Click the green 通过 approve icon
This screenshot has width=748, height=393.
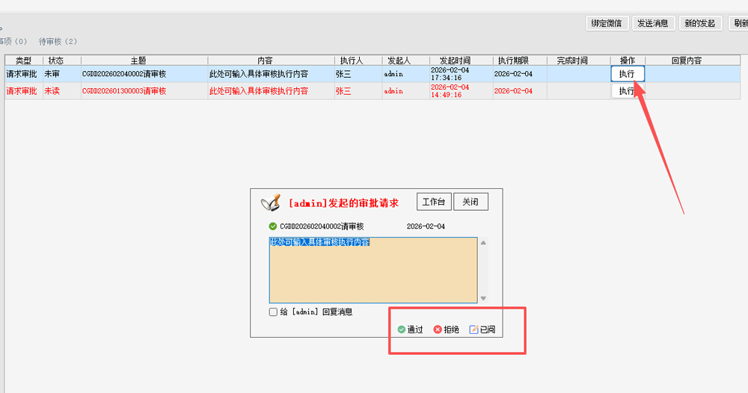(402, 329)
